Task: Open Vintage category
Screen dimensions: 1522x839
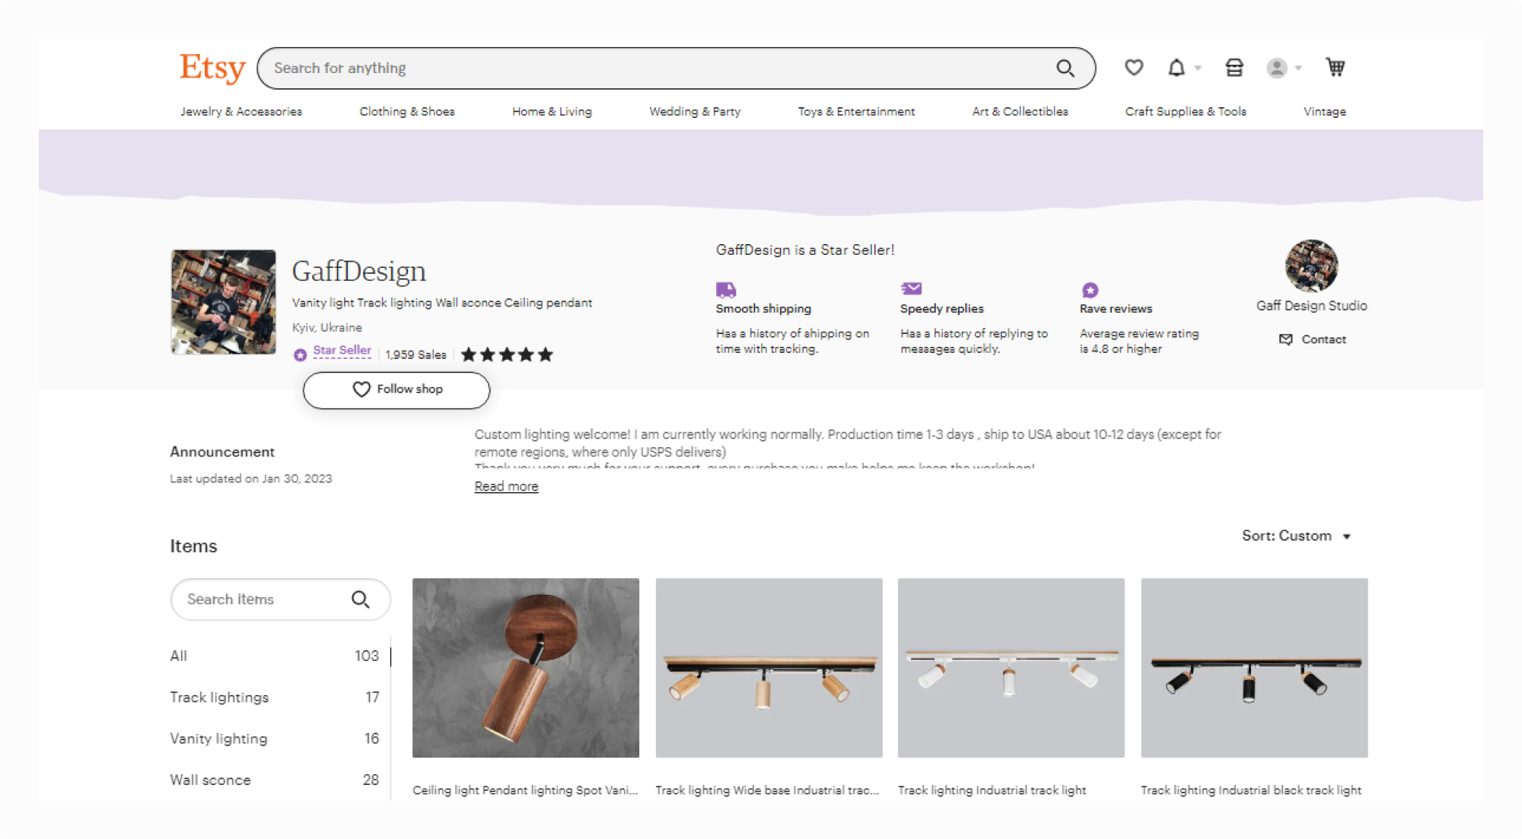Action: [1324, 112]
